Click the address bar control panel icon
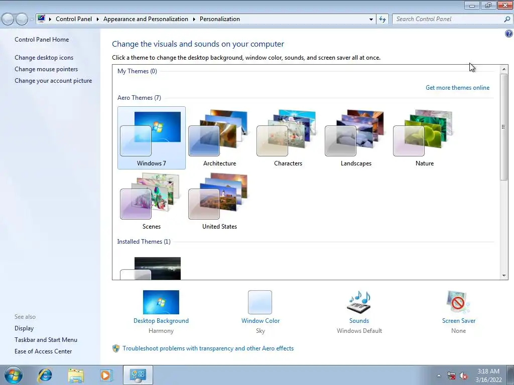This screenshot has height=385, width=514. (41, 19)
